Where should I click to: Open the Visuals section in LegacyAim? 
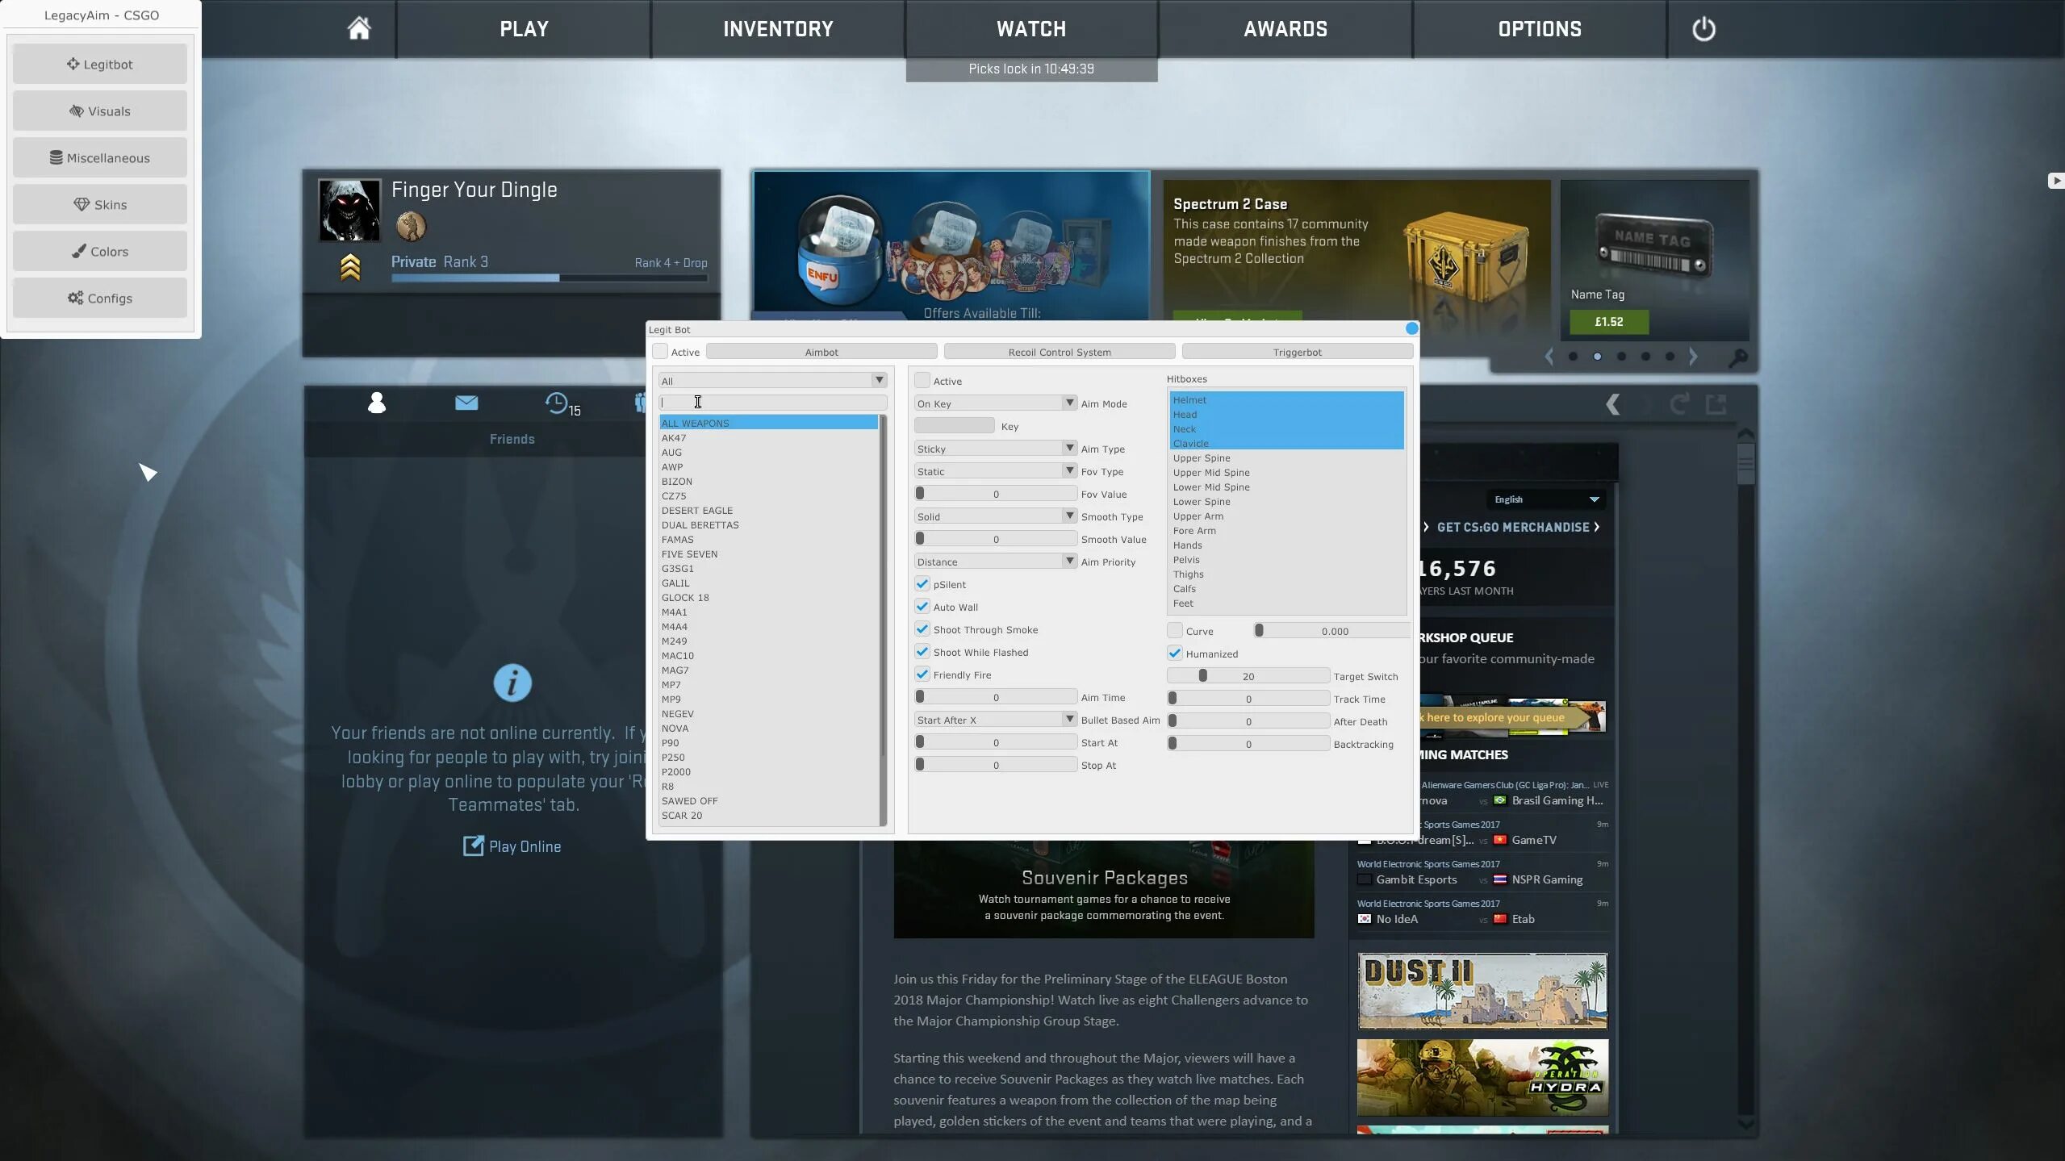pos(100,111)
